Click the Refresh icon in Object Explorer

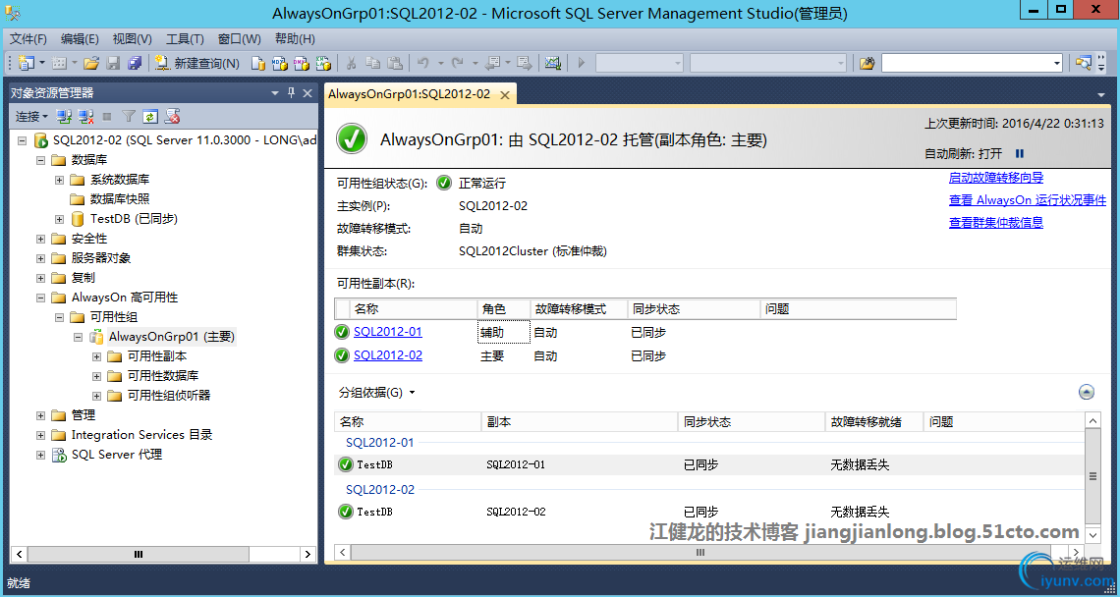pos(150,116)
